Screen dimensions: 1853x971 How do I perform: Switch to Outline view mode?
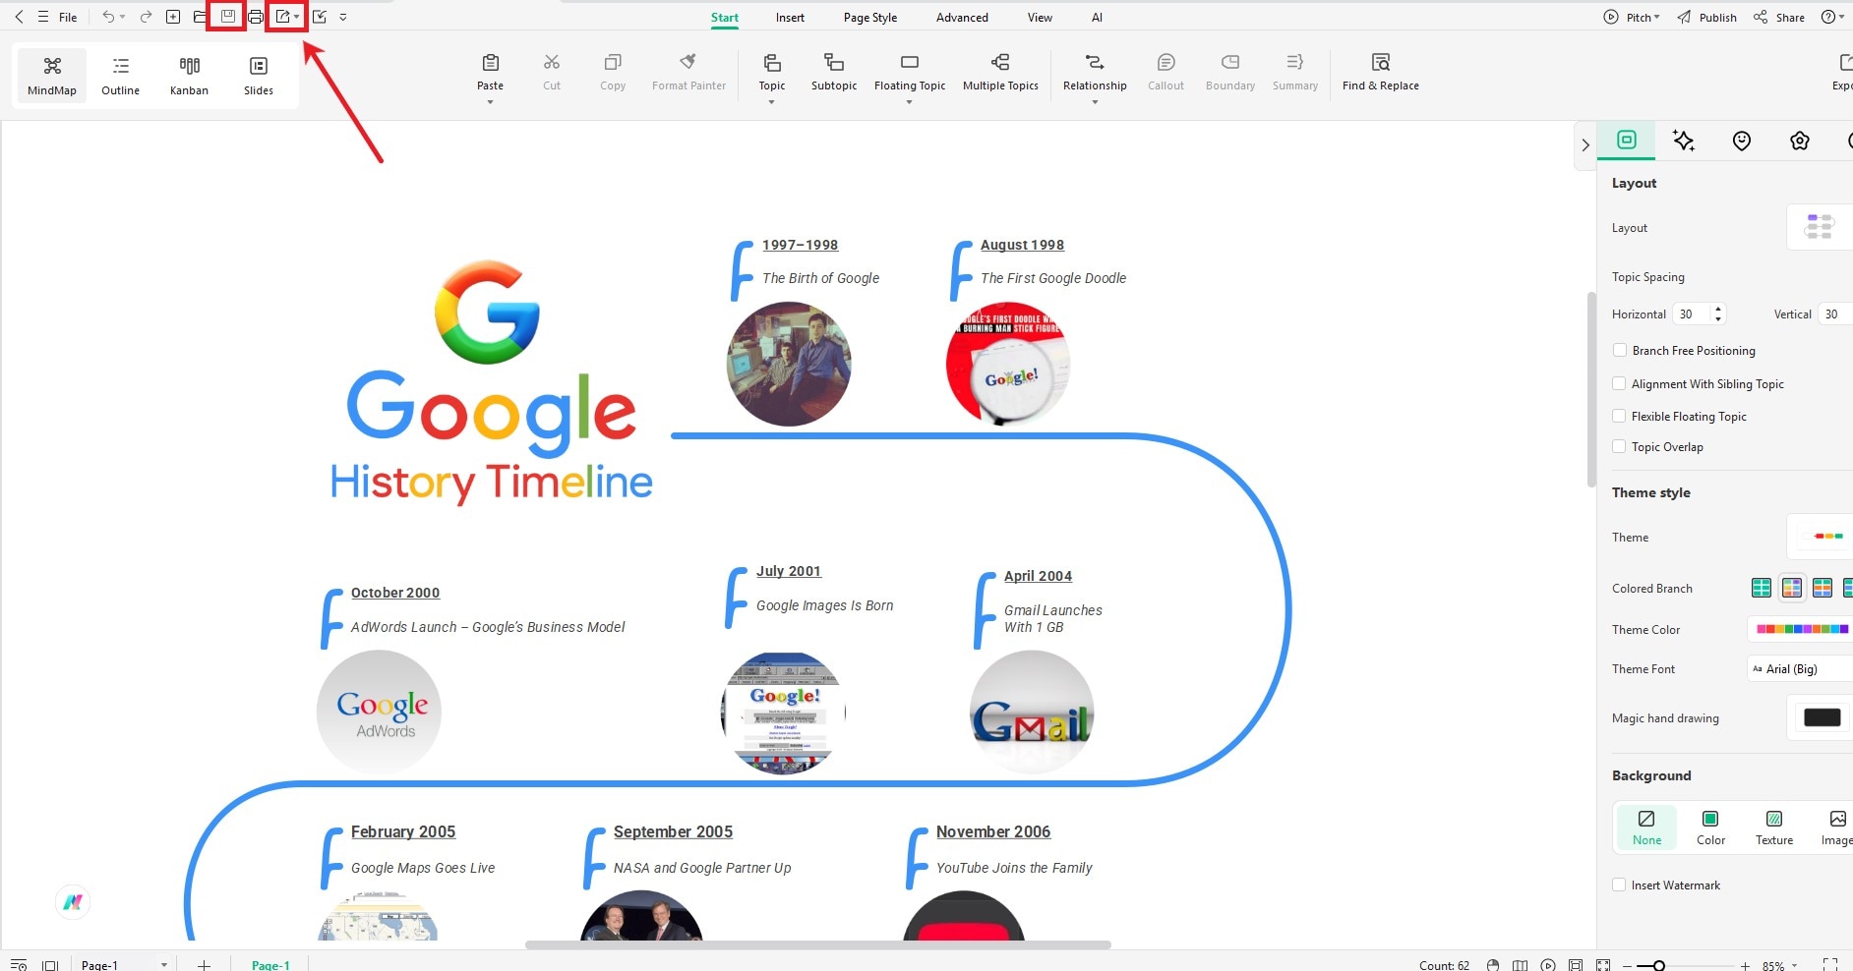pos(120,76)
